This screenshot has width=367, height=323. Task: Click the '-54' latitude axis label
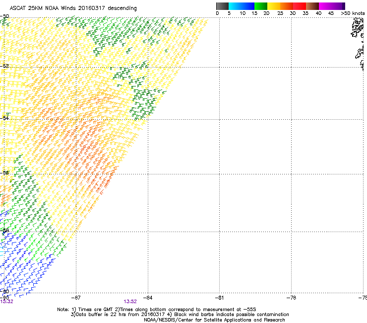(x=4, y=118)
